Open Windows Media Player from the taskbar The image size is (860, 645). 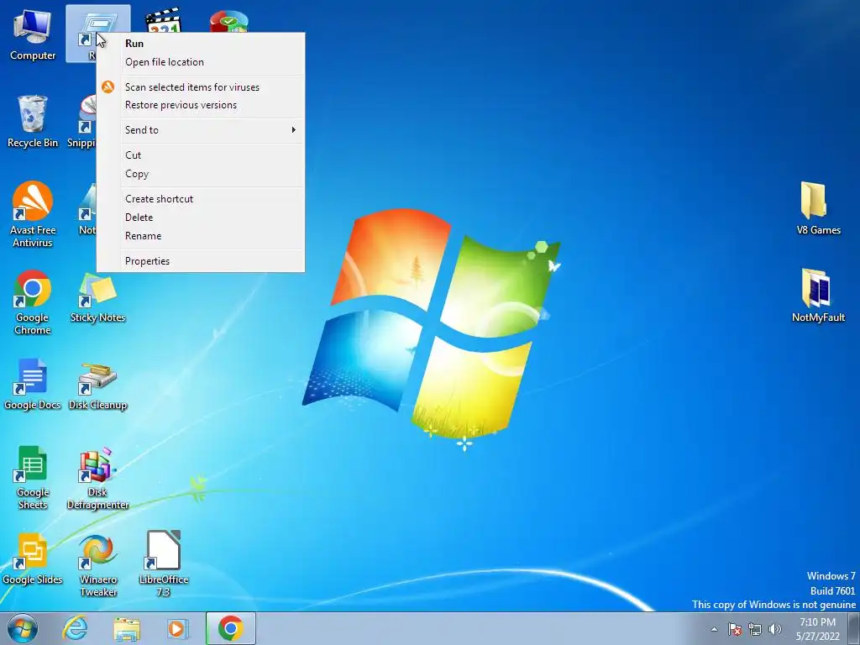(177, 628)
